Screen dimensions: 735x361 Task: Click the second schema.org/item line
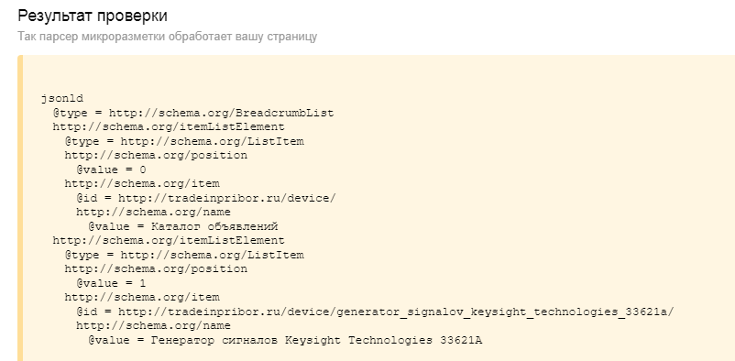tap(142, 297)
